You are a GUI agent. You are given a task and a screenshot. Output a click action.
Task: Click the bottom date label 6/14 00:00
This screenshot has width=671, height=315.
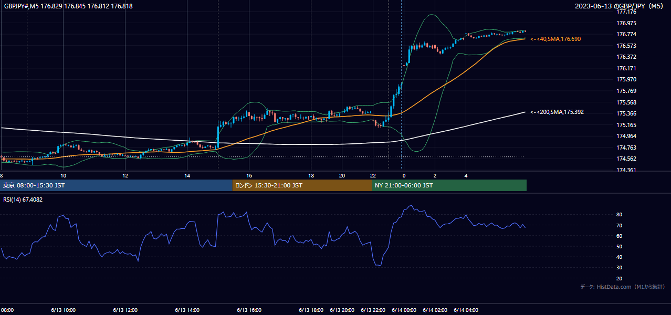404,310
